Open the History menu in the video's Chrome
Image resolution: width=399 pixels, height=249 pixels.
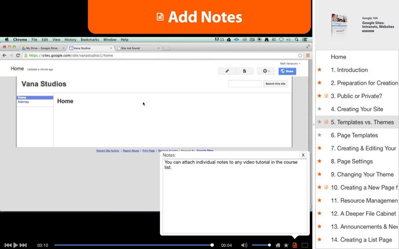(70, 40)
